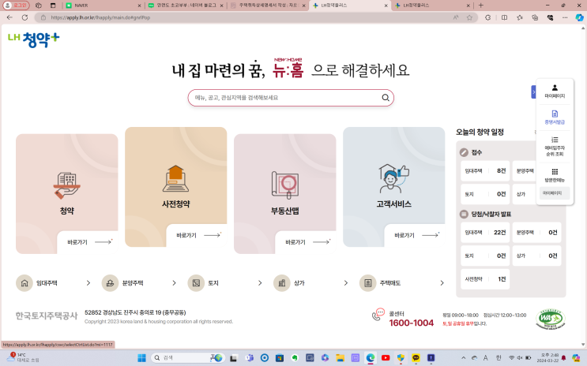This screenshot has height=366, width=587.
Task: Add page to favorites star icon
Action: (469, 17)
